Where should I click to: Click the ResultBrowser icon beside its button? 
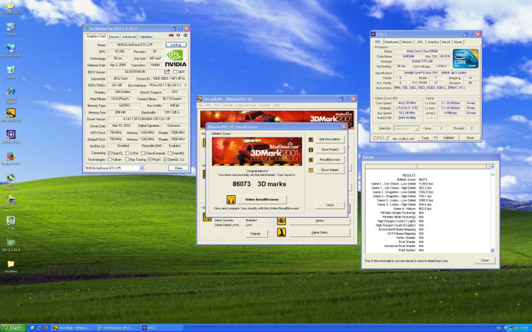click(311, 160)
